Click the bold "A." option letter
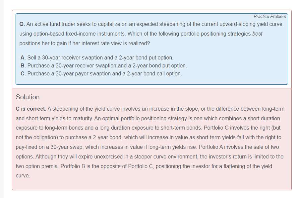This screenshot has width=296, height=198. [x=23, y=58]
